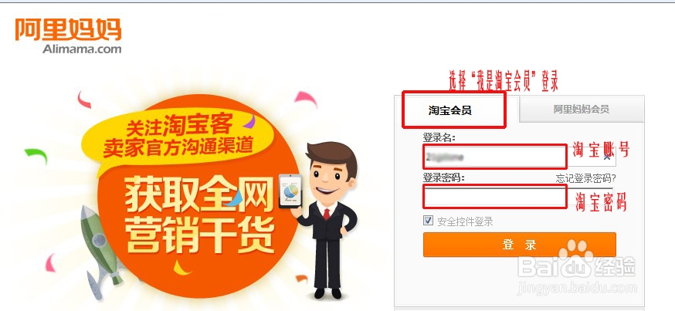675x311 pixels.
Task: Click the Alimama.com text under logo
Action: [82, 49]
